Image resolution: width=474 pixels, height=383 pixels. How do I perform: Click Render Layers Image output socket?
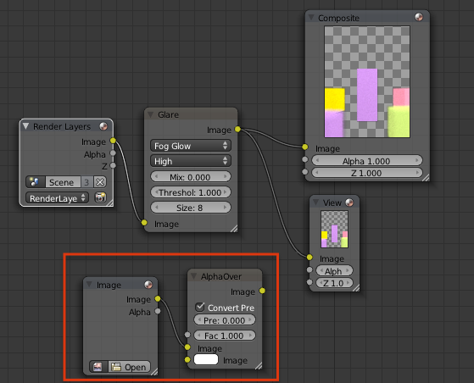pyautogui.click(x=113, y=141)
